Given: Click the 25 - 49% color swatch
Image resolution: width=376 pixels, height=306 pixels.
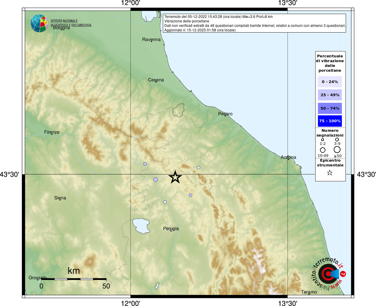Looking at the screenshot, I should click(x=330, y=95).
